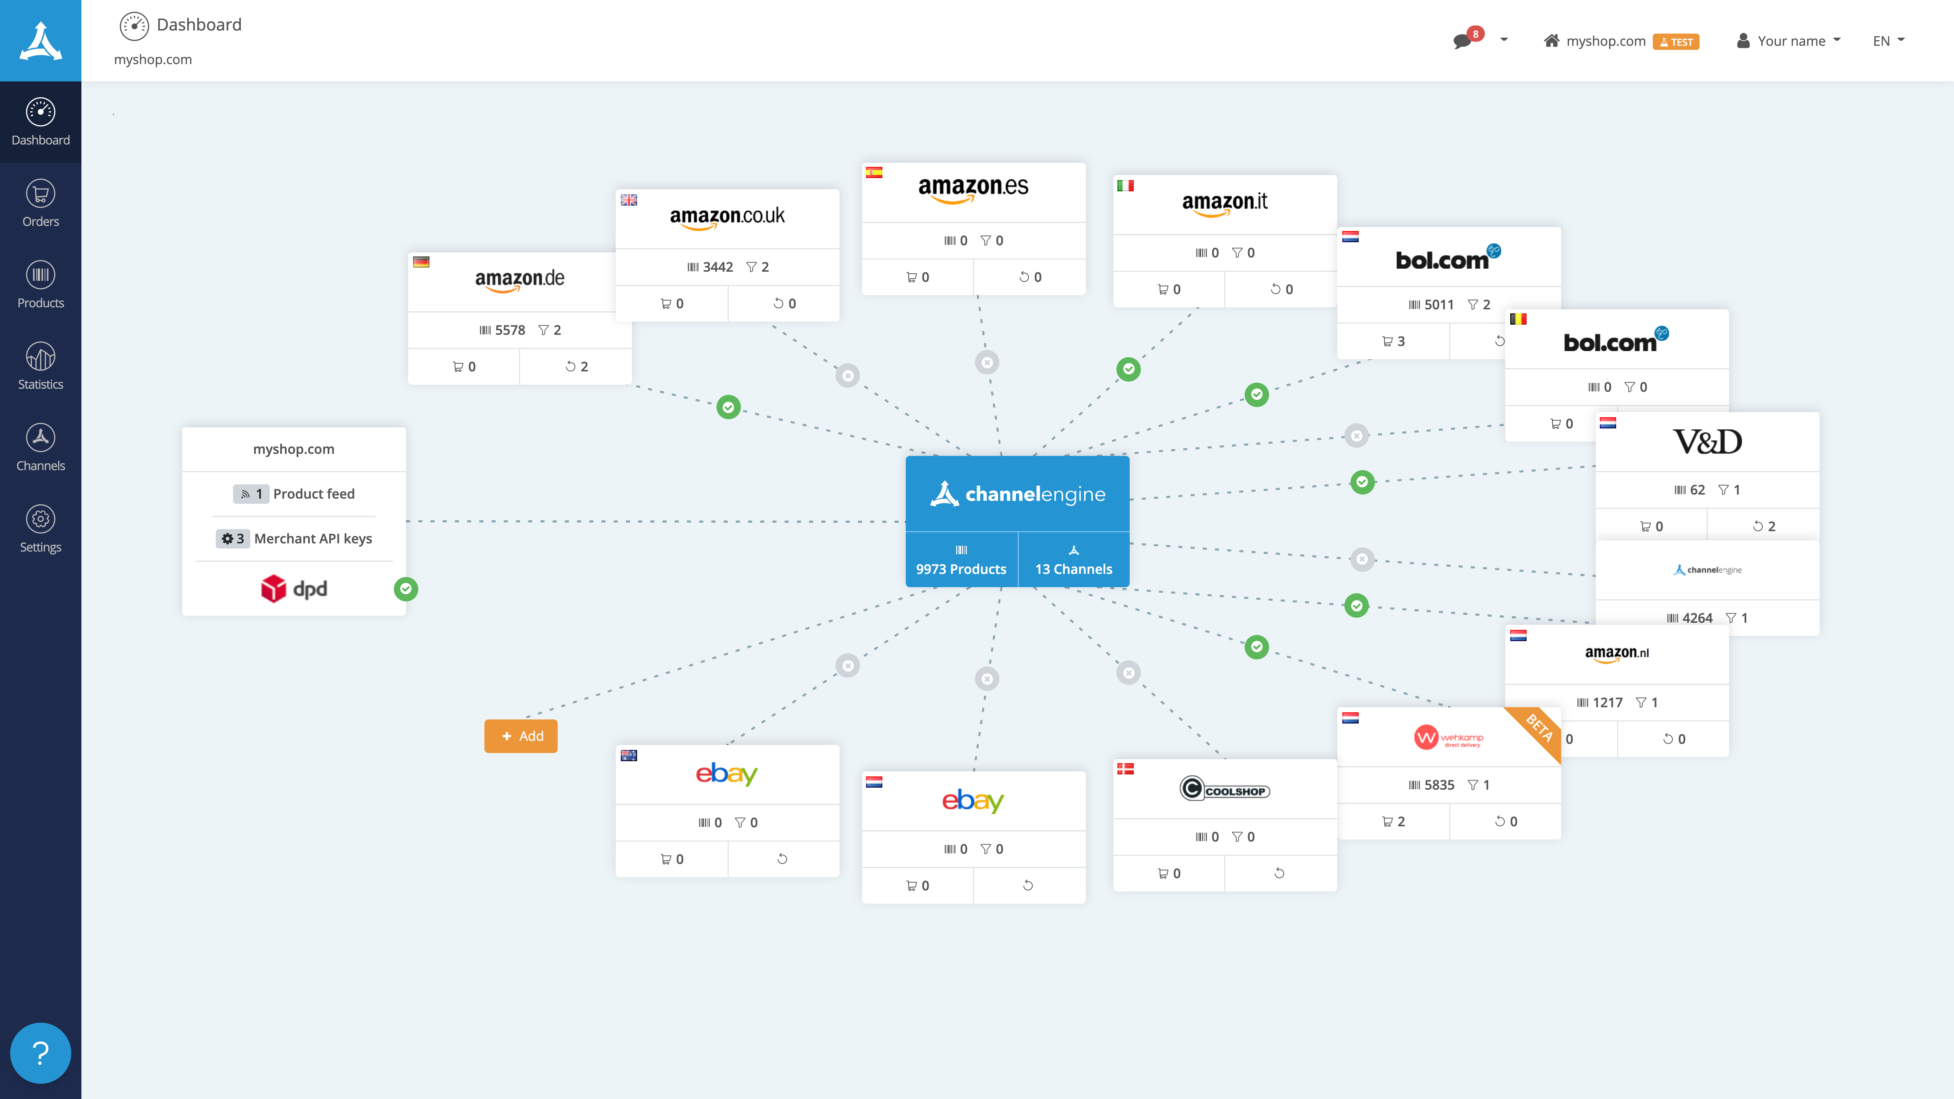Open Settings from the sidebar
This screenshot has width=1954, height=1099.
tap(40, 528)
